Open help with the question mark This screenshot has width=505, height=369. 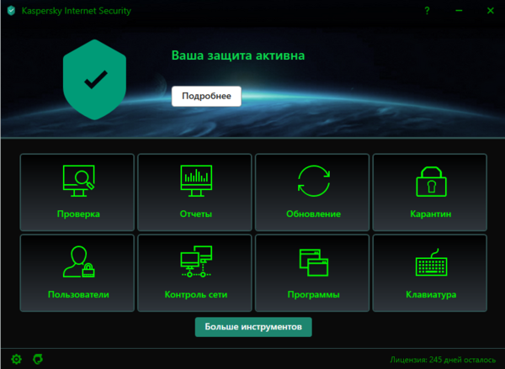coord(427,11)
